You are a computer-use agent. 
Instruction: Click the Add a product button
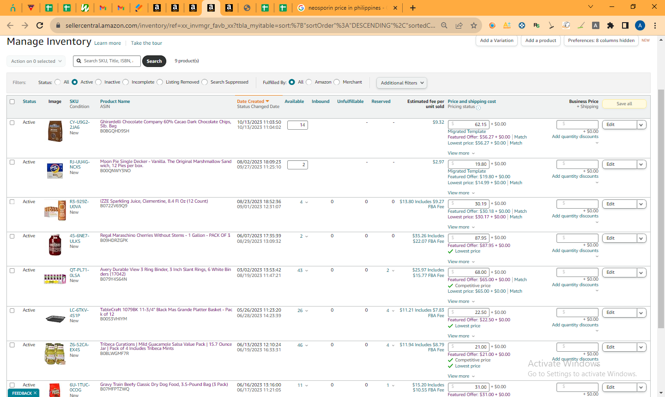541,41
